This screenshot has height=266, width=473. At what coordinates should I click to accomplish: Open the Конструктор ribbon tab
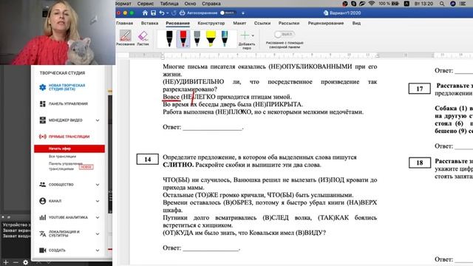point(211,23)
